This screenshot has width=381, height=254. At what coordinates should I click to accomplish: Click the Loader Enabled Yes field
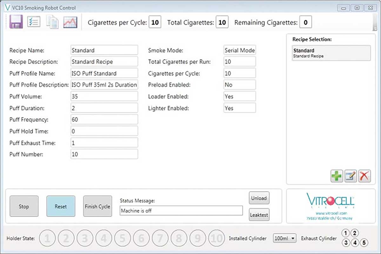coord(239,97)
